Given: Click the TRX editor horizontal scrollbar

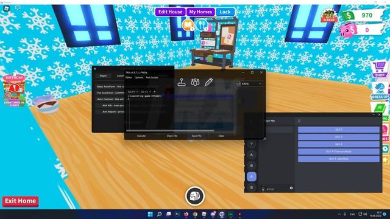Looking at the screenshot, I should tap(170, 131).
